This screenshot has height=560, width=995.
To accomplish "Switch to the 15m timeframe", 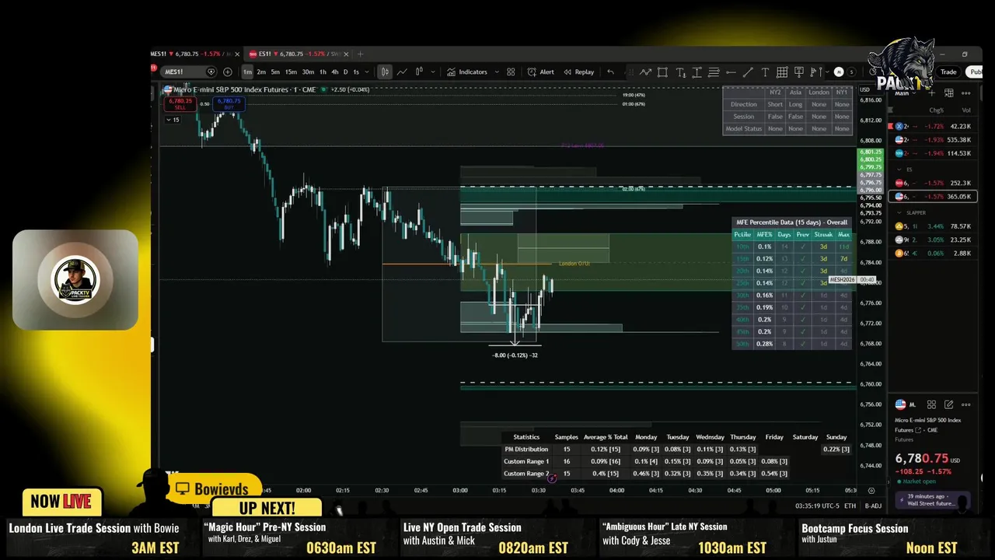I will click(291, 72).
